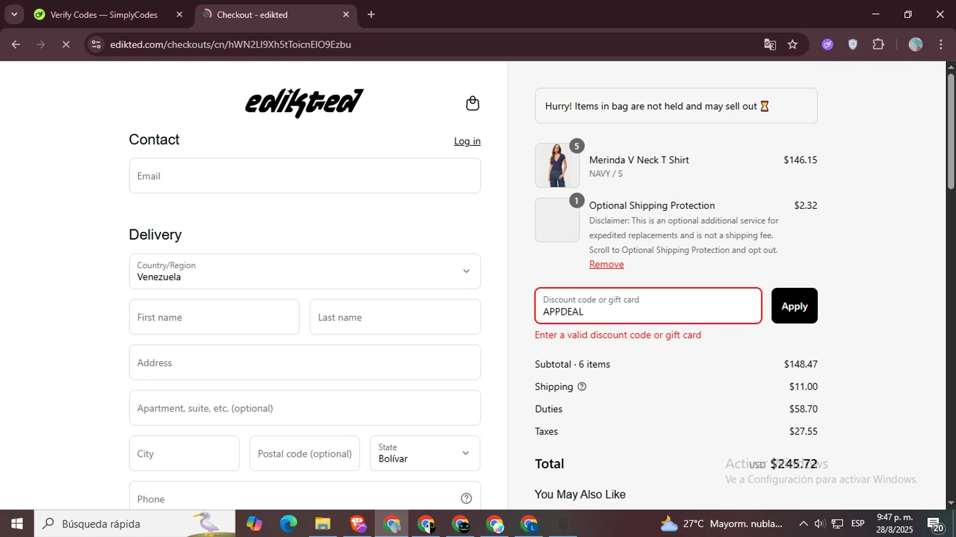Click the Address input field
The height and width of the screenshot is (537, 956).
pyautogui.click(x=305, y=362)
